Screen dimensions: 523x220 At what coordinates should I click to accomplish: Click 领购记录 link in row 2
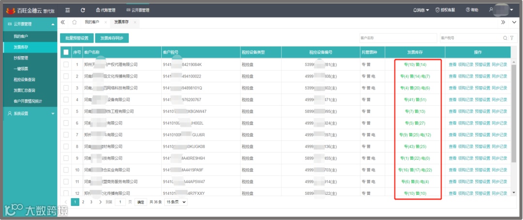point(466,76)
